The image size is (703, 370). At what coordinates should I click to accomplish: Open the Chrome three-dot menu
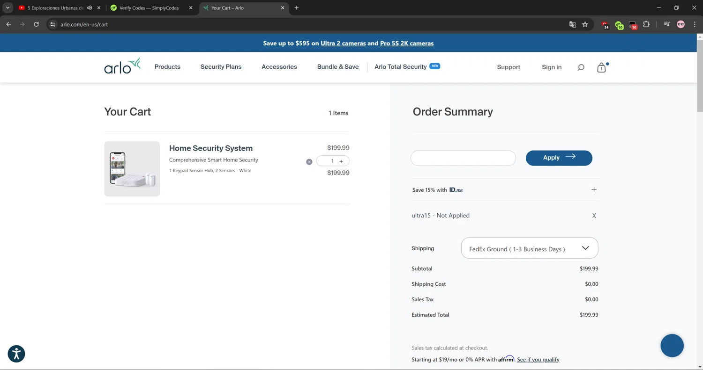(x=695, y=24)
